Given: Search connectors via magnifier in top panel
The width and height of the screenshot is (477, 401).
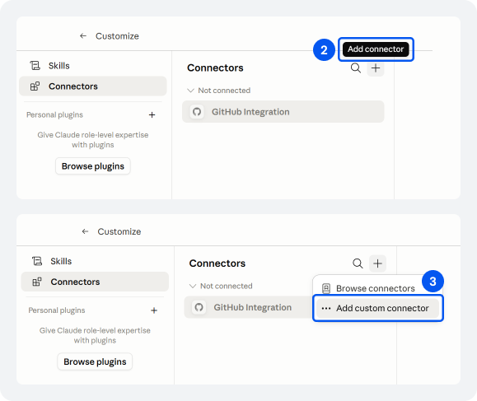Looking at the screenshot, I should [356, 68].
